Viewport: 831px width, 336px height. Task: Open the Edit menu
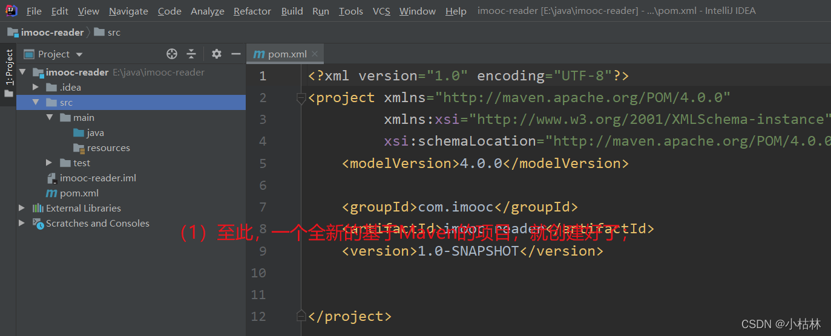coord(59,11)
